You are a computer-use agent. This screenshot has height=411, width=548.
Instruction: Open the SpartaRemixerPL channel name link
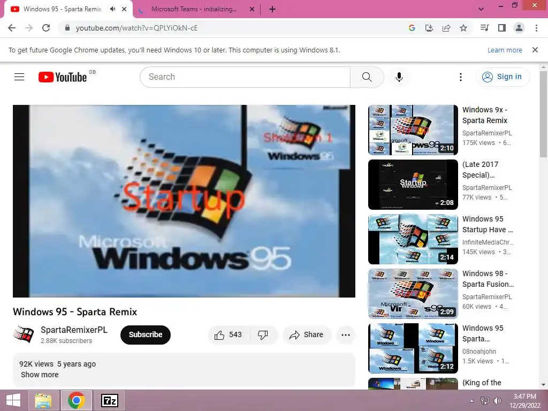tap(74, 330)
